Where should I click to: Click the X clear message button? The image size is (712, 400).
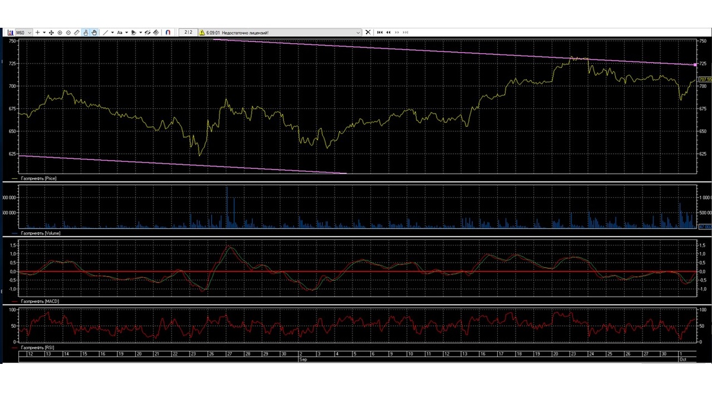368,33
